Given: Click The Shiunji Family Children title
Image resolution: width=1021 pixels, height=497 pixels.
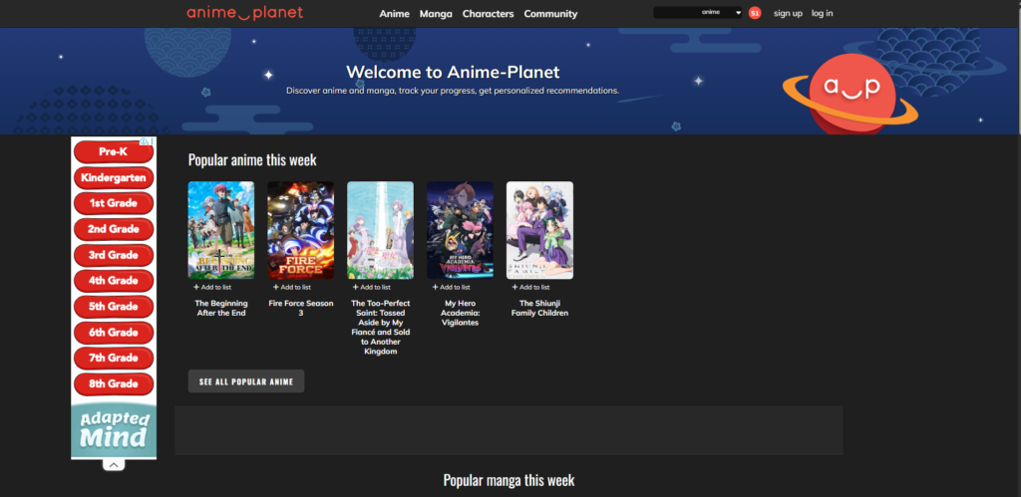Looking at the screenshot, I should pos(539,309).
